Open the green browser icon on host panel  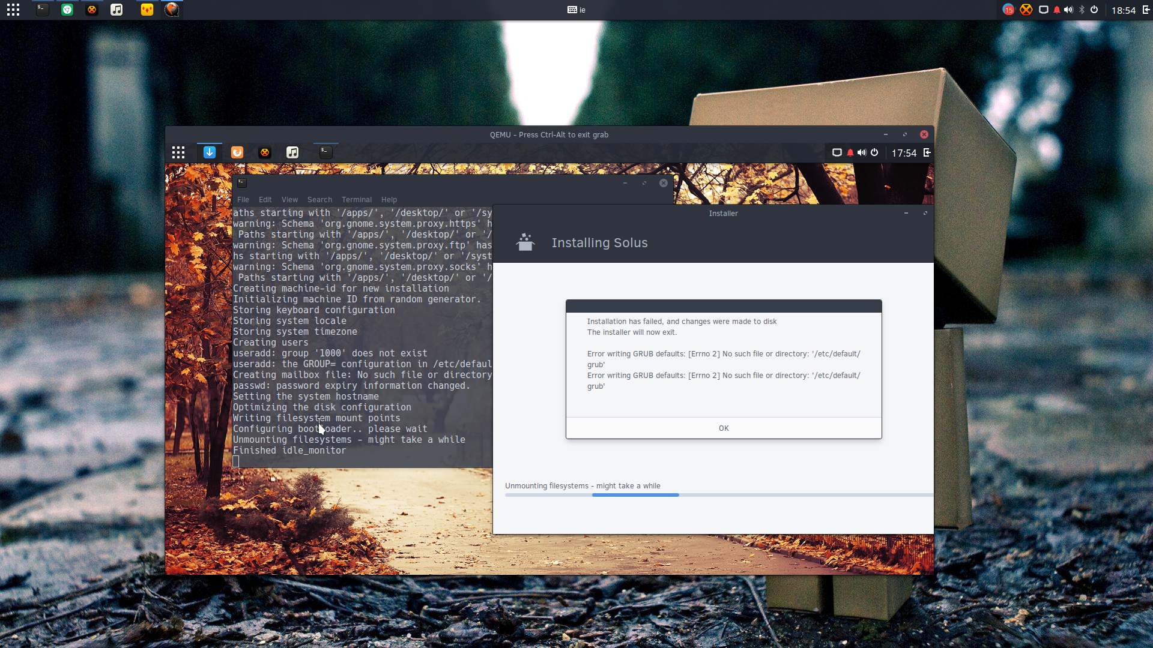[x=67, y=10]
